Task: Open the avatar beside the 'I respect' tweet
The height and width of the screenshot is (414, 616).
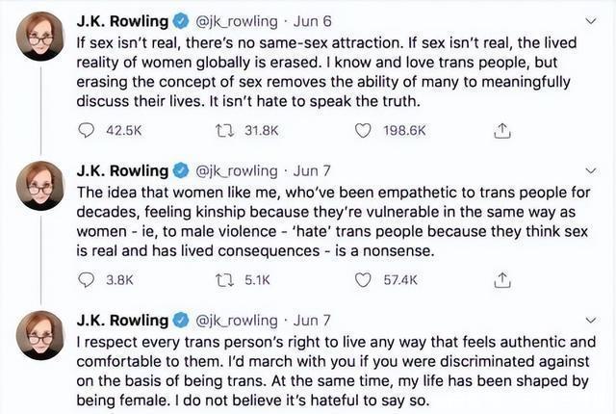Action: (x=39, y=337)
